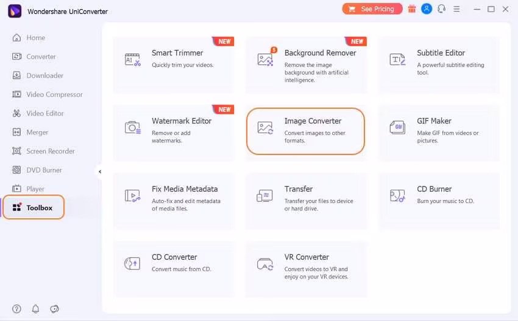Click the Downloader sidebar icon

(16, 75)
